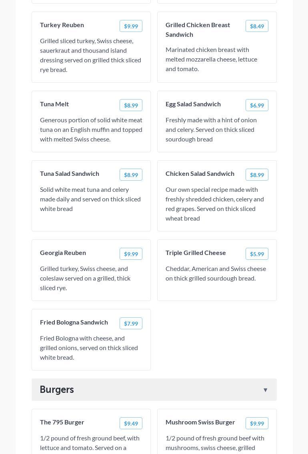The image size is (308, 454).
Task: Choose the Tuna Melt $8.99 price
Action: pos(131,105)
